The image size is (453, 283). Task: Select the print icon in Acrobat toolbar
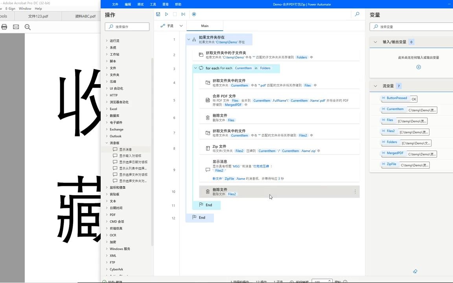[4, 27]
